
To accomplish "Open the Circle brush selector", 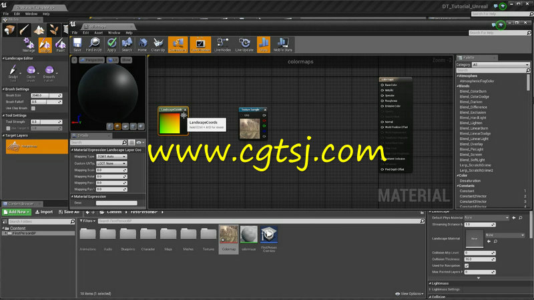I will pyautogui.click(x=31, y=73).
